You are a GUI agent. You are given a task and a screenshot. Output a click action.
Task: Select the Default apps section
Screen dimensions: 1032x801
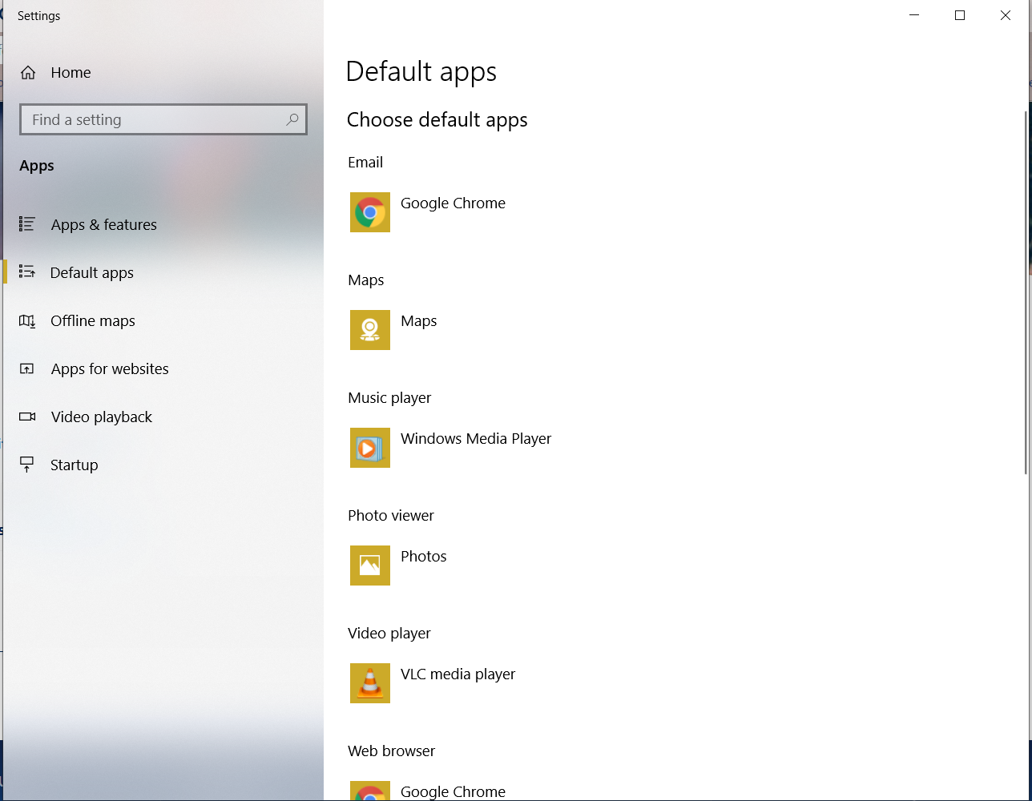(x=91, y=272)
